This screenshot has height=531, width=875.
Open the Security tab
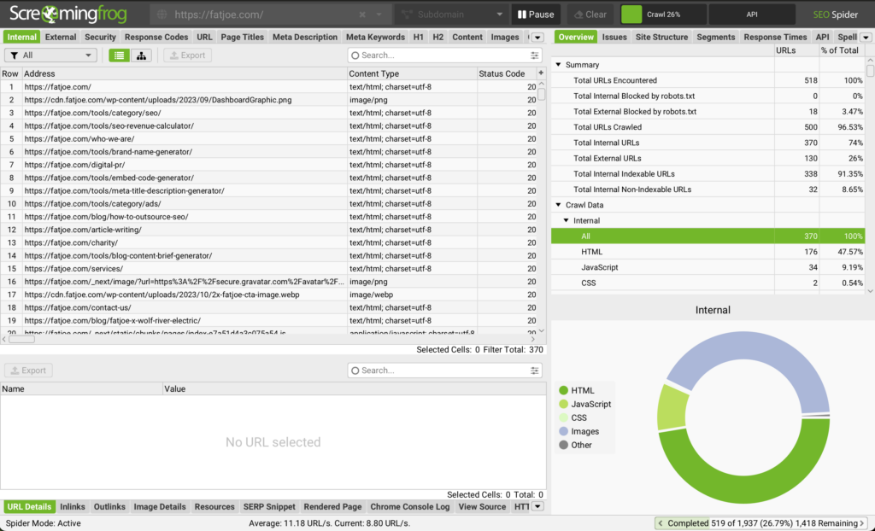pos(101,37)
